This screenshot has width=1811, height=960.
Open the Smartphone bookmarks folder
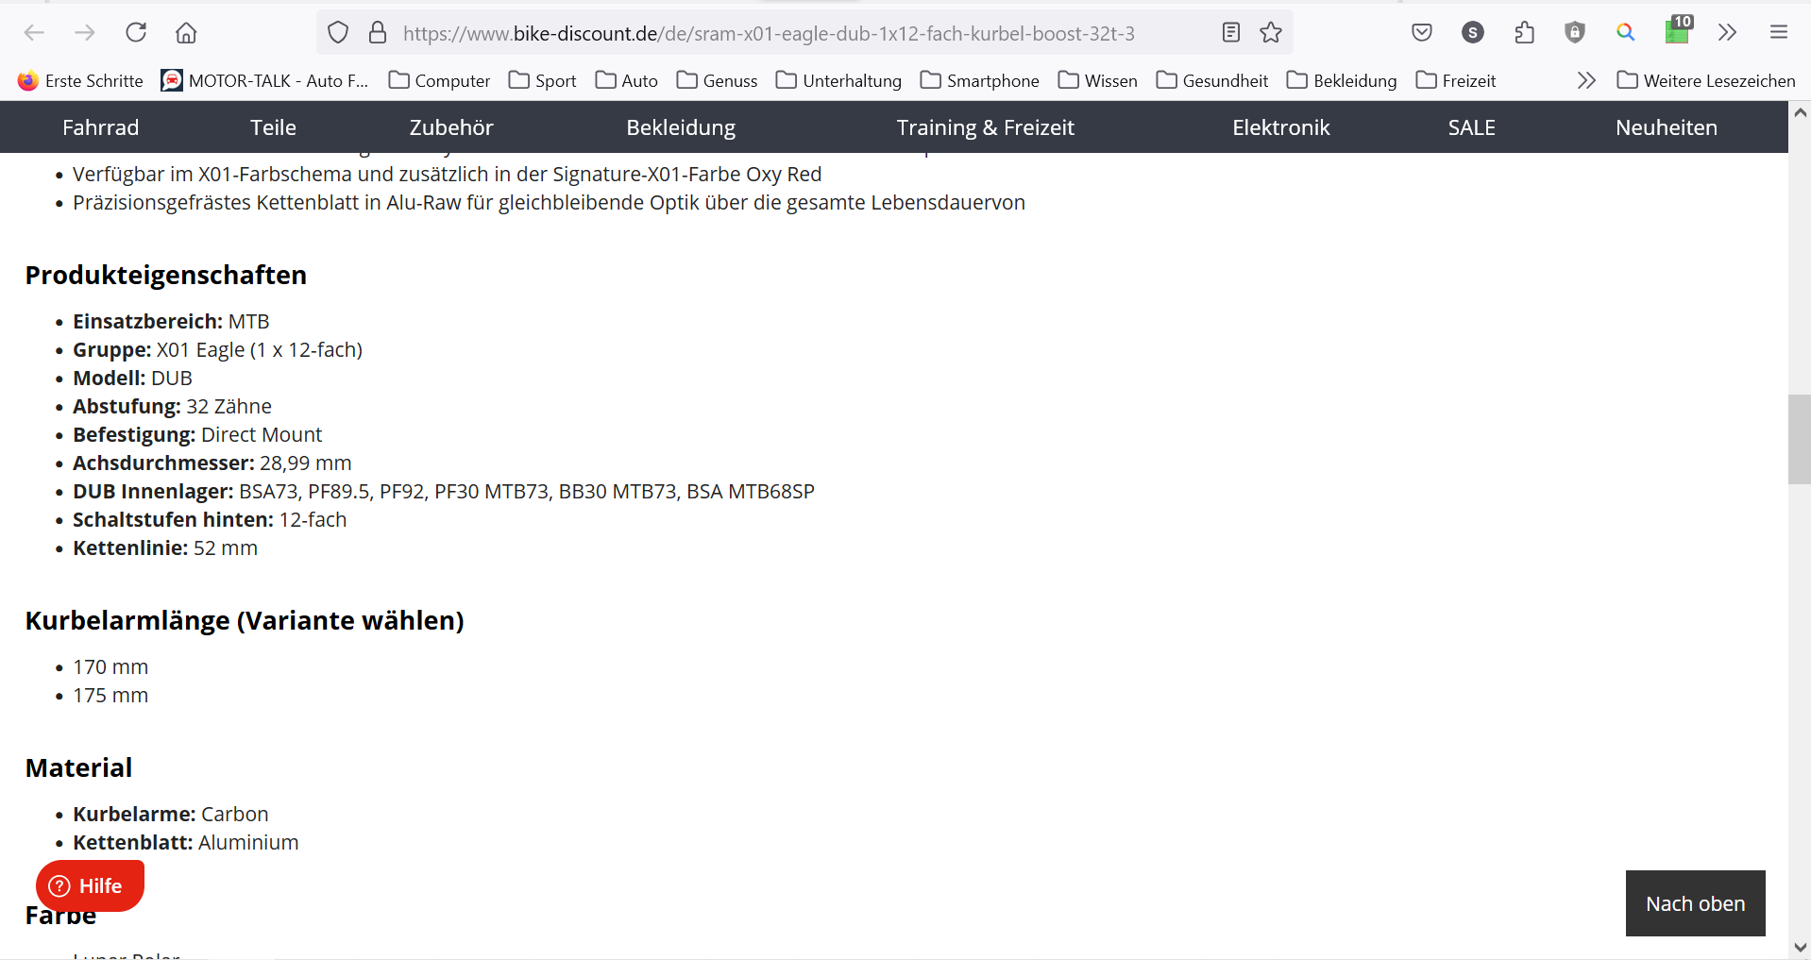tap(980, 81)
